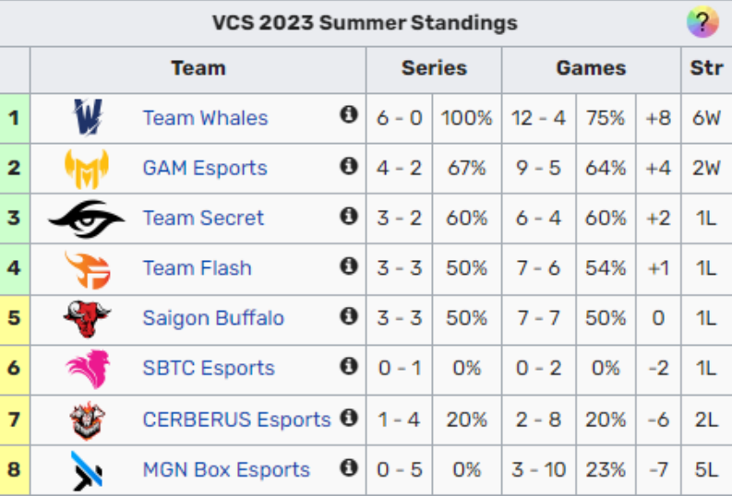Viewport: 732px width, 496px height.
Task: Click the CERBERUS Esports logo
Action: coord(87,419)
